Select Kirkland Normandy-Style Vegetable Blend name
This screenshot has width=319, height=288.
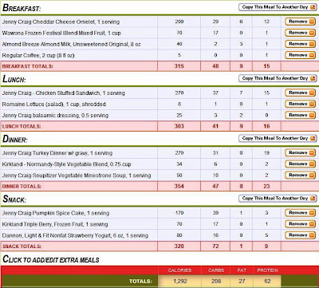67,164
